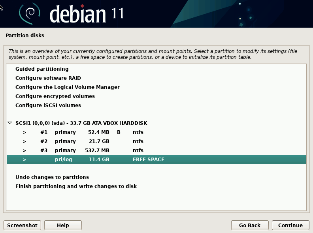The width and height of the screenshot is (313, 233).
Task: Choose Finish partitioning and write changes
Action: [76, 186]
